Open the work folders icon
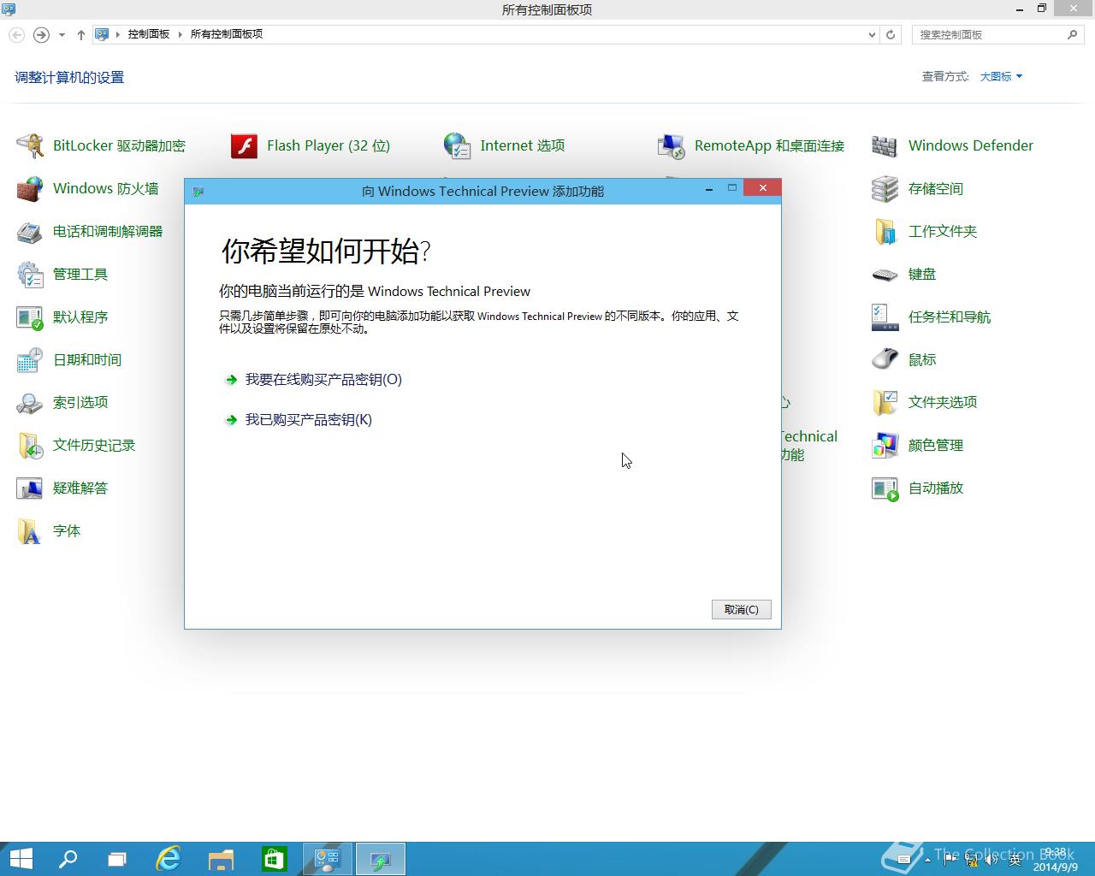 point(885,231)
